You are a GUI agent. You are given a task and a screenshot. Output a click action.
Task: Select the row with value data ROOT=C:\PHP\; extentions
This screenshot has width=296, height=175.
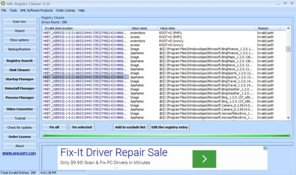[x=164, y=33]
